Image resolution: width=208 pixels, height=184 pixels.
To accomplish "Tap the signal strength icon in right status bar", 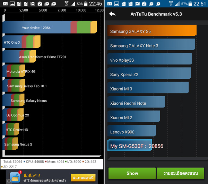I will (177, 4).
